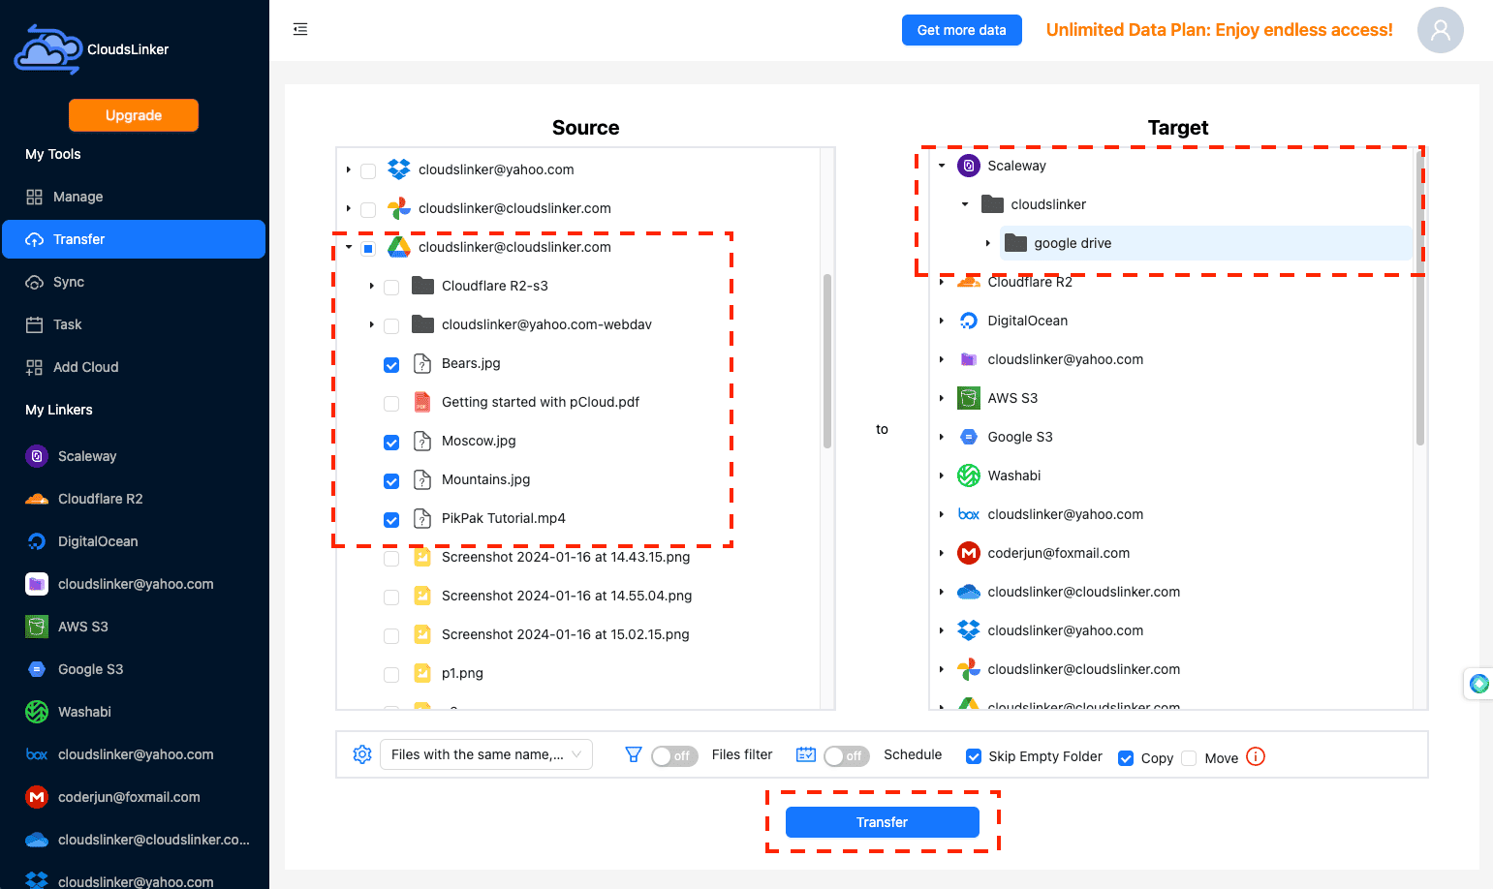Enable the Move checkbox
The height and width of the screenshot is (889, 1493).
point(1189,758)
